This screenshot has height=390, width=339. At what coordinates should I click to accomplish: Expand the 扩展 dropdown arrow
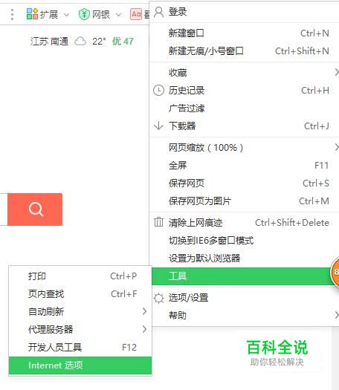point(66,15)
